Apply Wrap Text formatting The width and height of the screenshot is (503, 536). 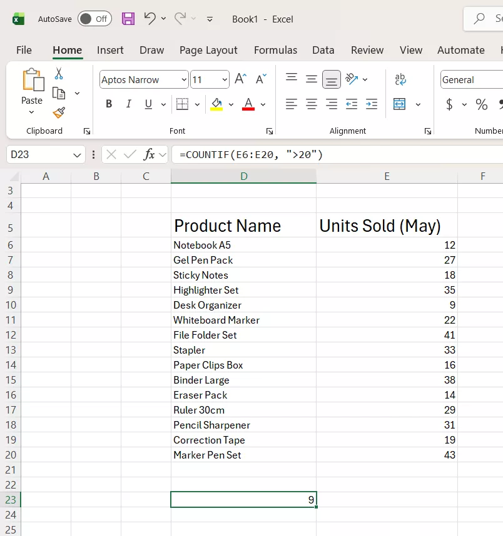[399, 79]
